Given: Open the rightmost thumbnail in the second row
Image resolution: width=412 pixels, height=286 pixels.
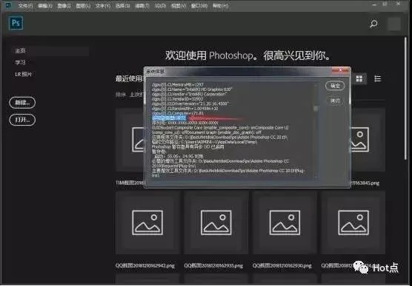Looking at the screenshot, I should [353, 222].
